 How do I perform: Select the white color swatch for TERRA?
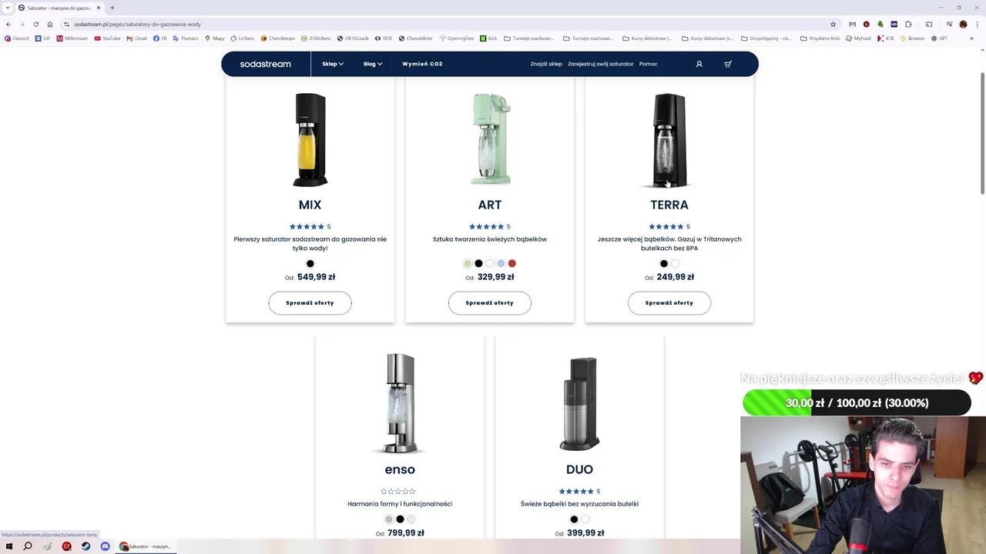click(675, 263)
